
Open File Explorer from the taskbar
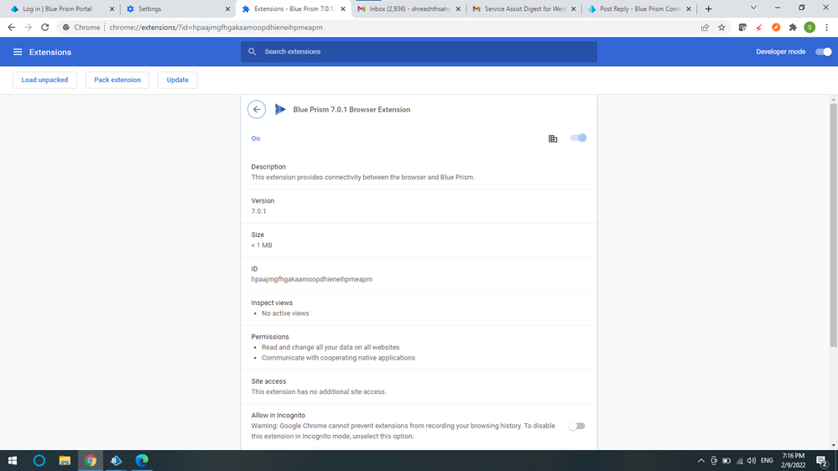(x=65, y=460)
